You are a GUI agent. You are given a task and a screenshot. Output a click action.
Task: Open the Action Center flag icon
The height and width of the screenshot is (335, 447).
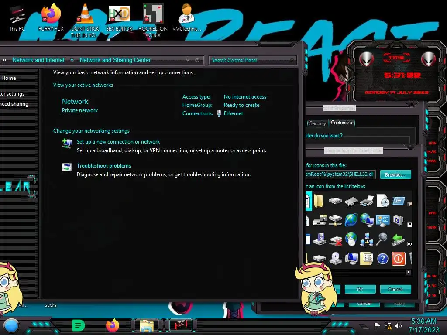pos(377,325)
